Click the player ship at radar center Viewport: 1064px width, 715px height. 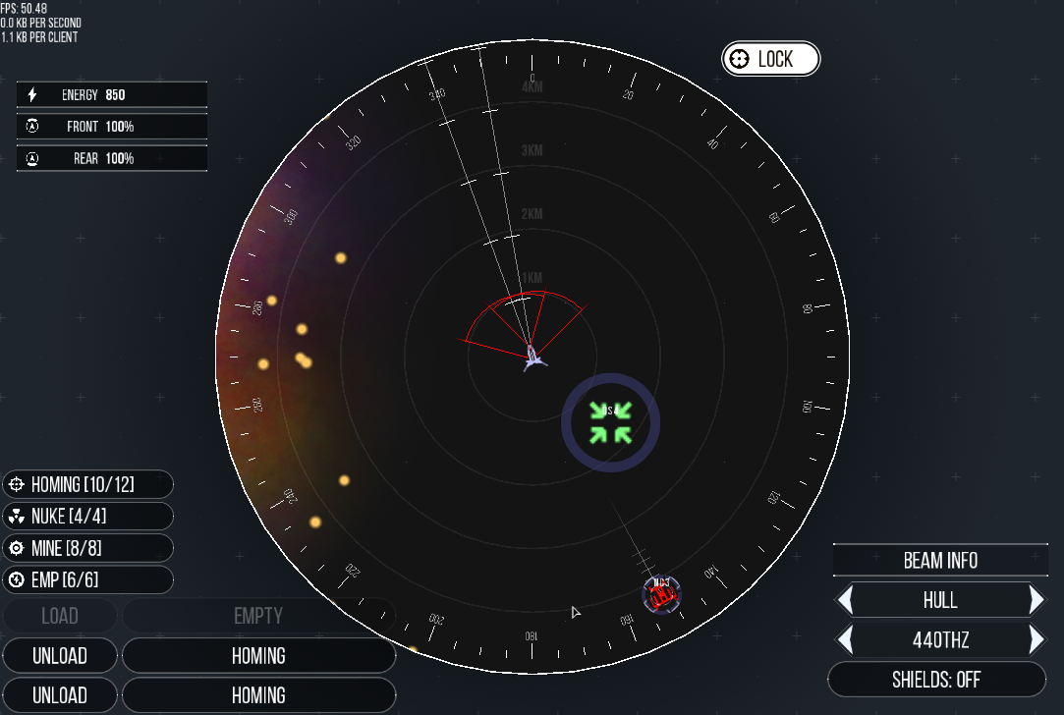(x=532, y=357)
